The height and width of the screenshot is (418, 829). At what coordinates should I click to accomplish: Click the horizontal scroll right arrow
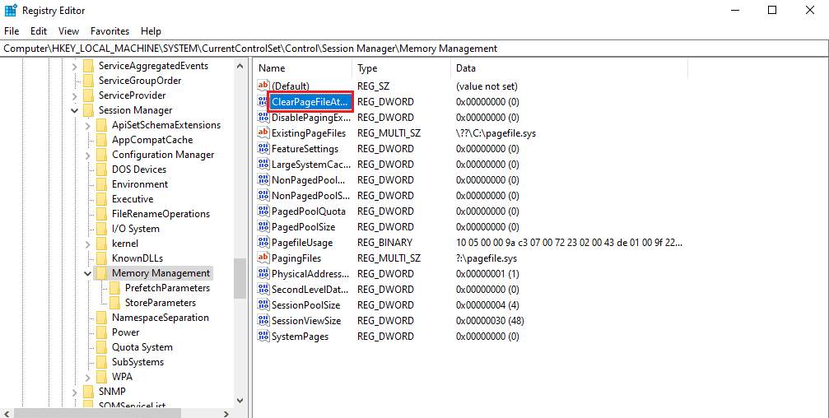226,414
